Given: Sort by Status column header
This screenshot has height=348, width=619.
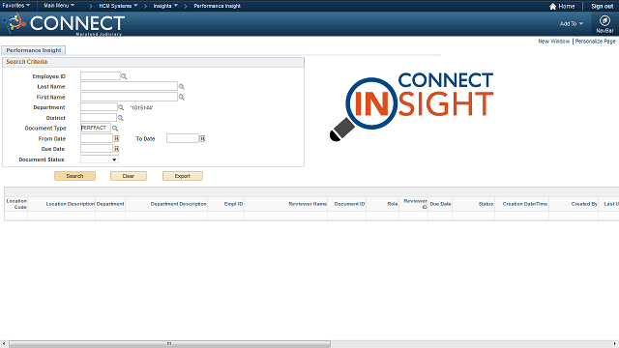Looking at the screenshot, I should pos(486,204).
